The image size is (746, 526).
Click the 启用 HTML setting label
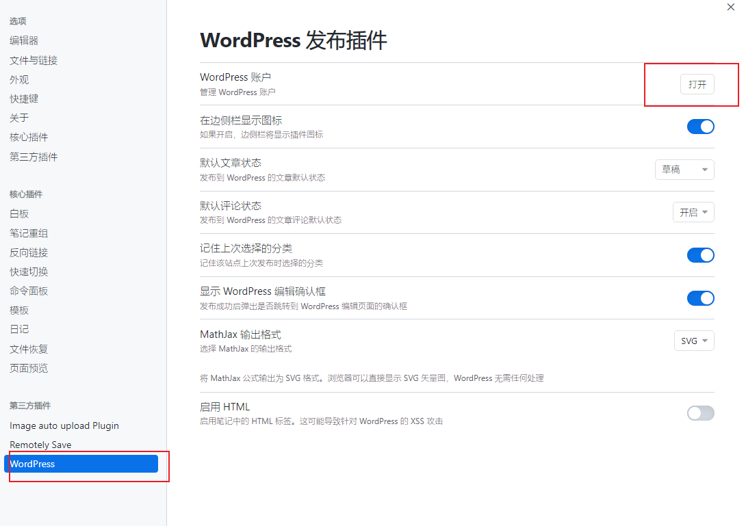[224, 406]
